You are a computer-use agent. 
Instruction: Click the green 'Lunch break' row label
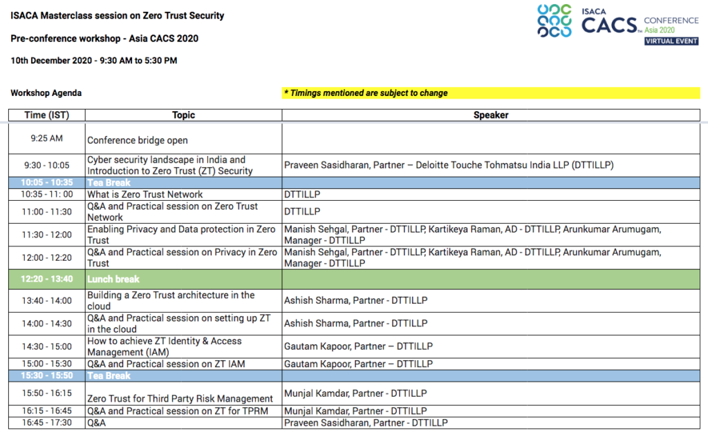[x=183, y=279]
